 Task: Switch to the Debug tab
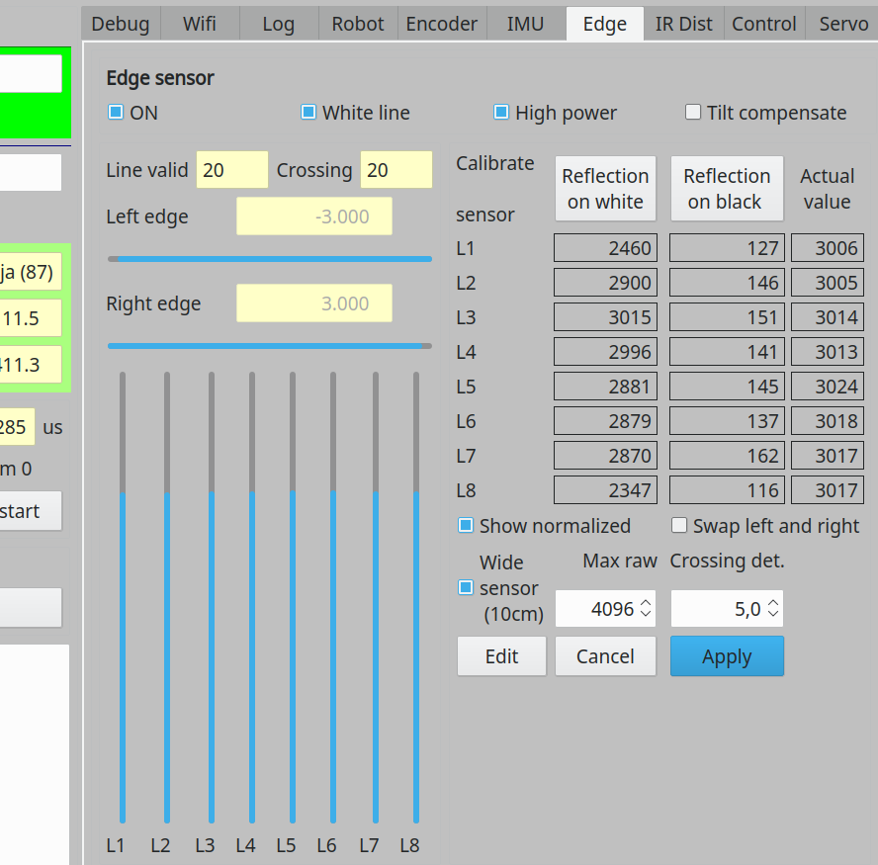click(x=120, y=23)
